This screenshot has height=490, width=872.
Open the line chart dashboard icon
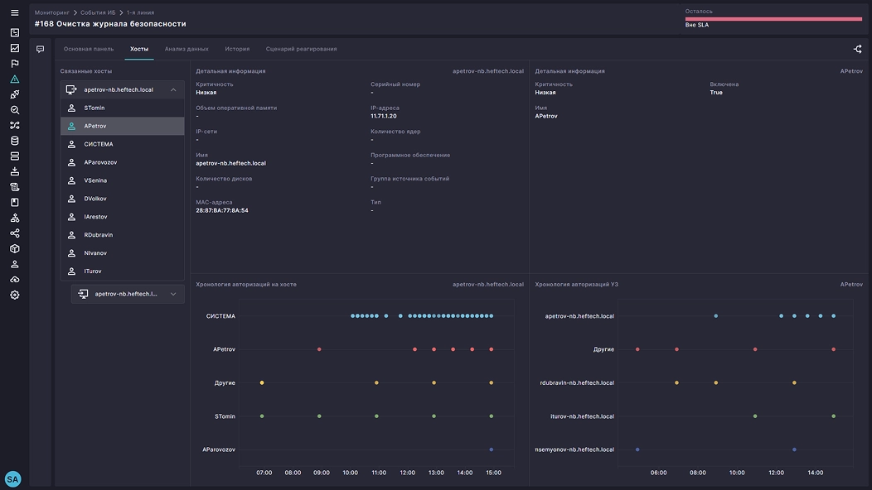point(14,48)
